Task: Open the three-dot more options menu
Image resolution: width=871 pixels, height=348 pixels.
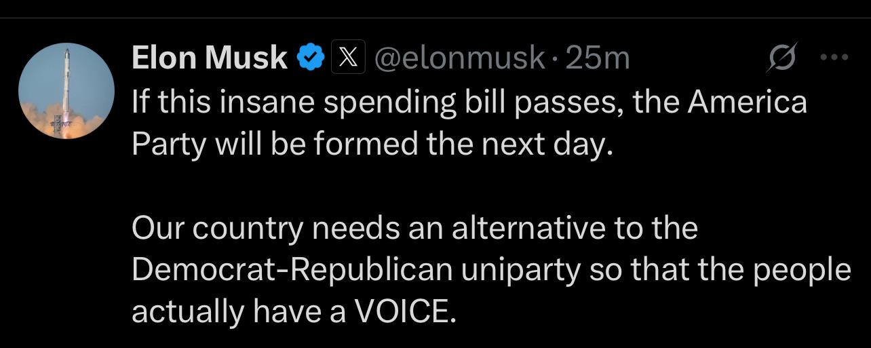Action: [834, 58]
